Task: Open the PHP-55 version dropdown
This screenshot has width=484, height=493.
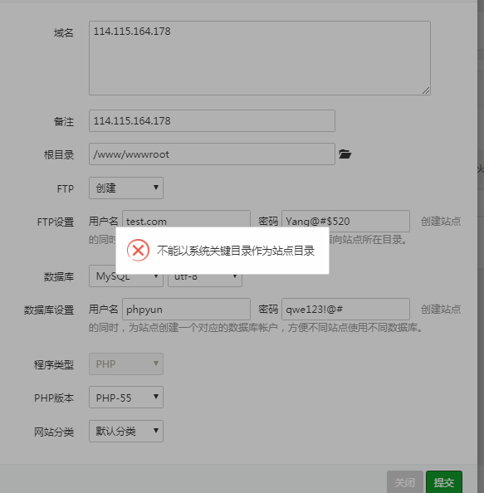Action: click(x=126, y=398)
